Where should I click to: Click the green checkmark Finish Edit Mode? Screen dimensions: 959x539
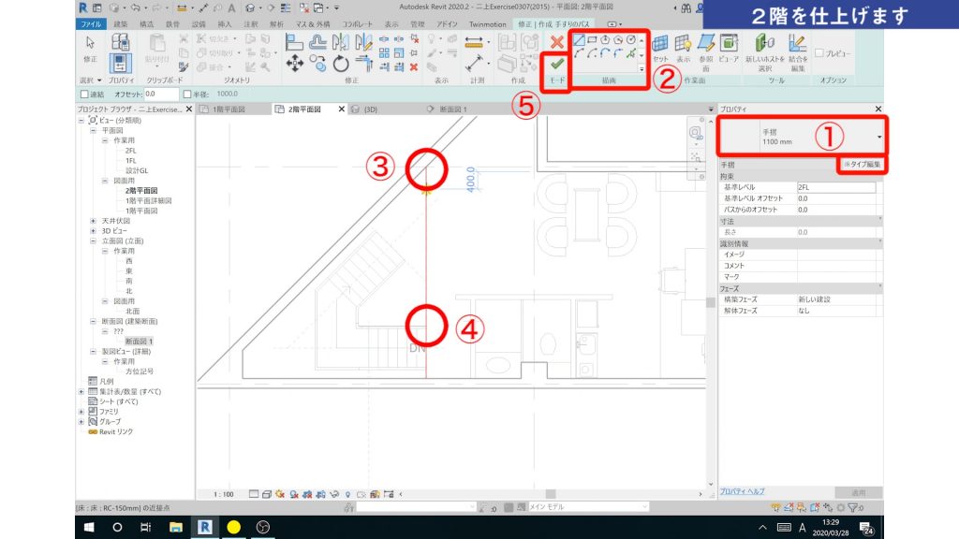coord(557,63)
